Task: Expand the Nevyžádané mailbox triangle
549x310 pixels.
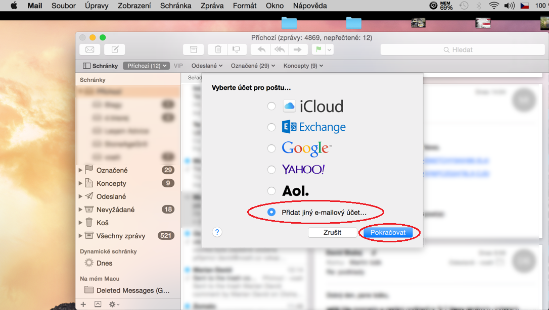Action: tap(80, 210)
